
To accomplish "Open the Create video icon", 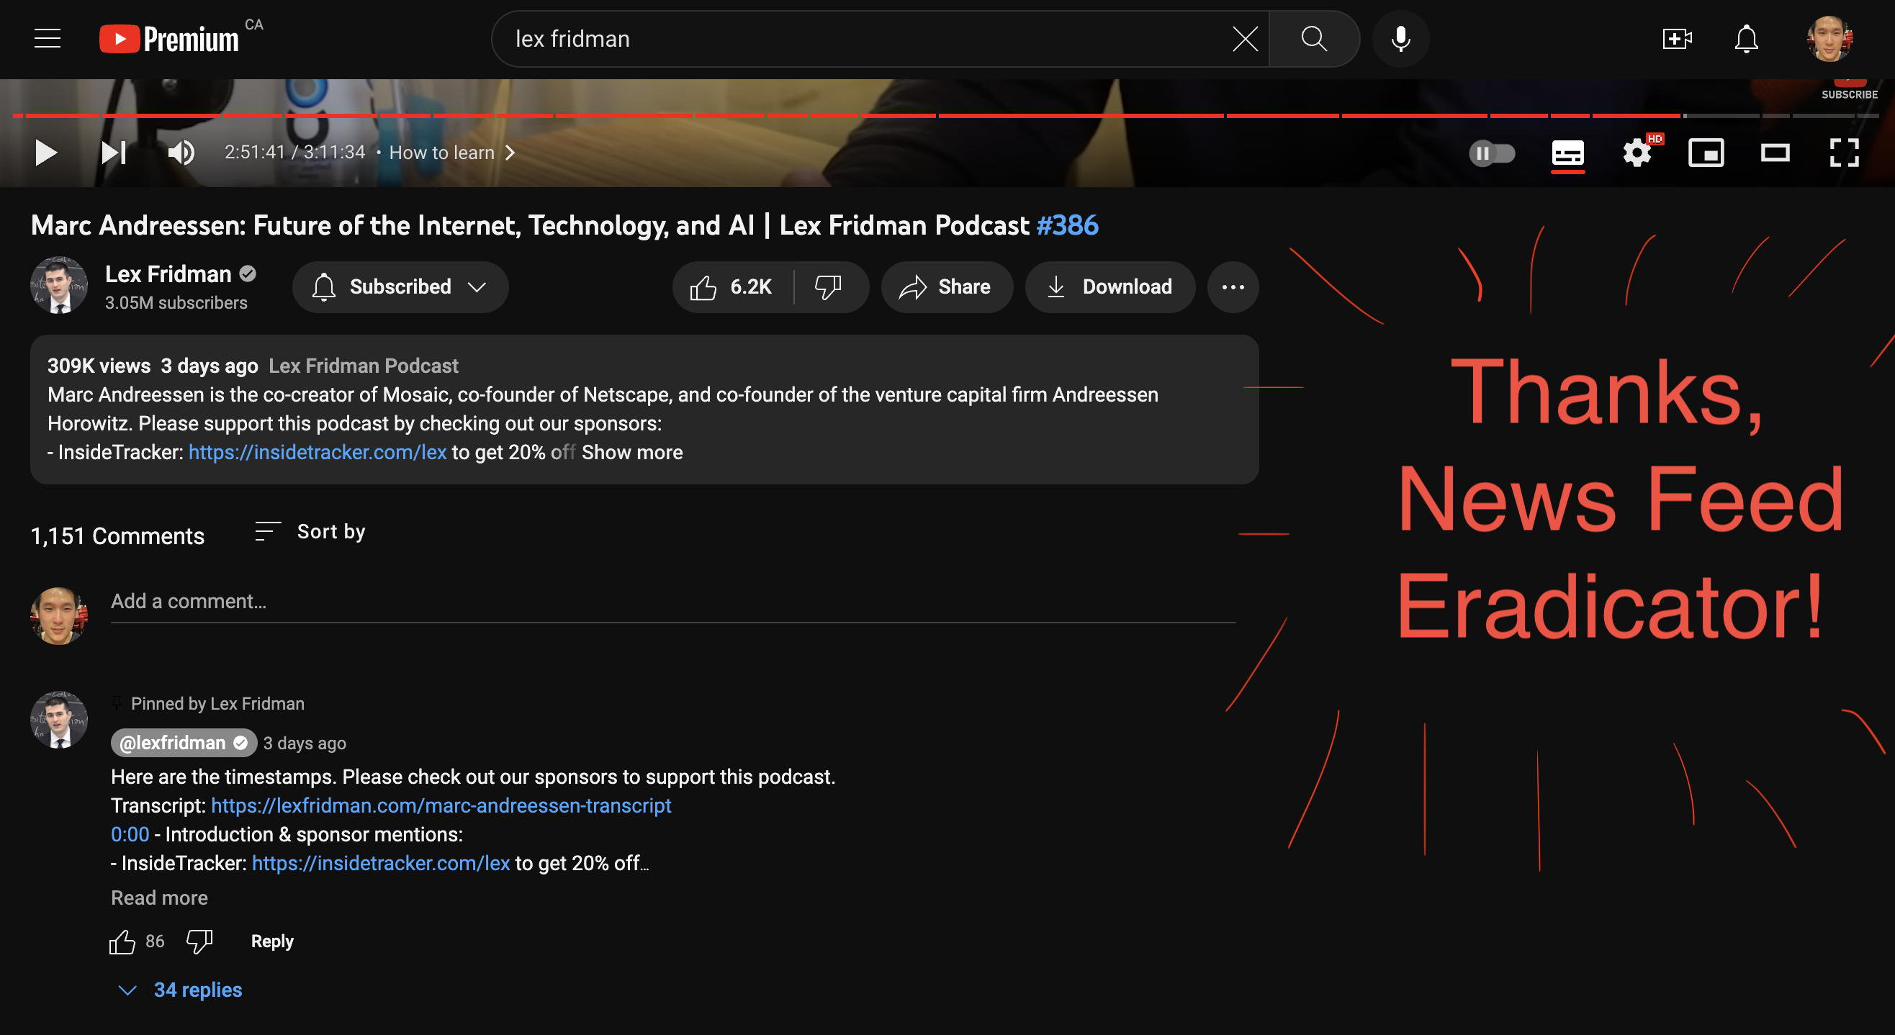I will [x=1677, y=38].
